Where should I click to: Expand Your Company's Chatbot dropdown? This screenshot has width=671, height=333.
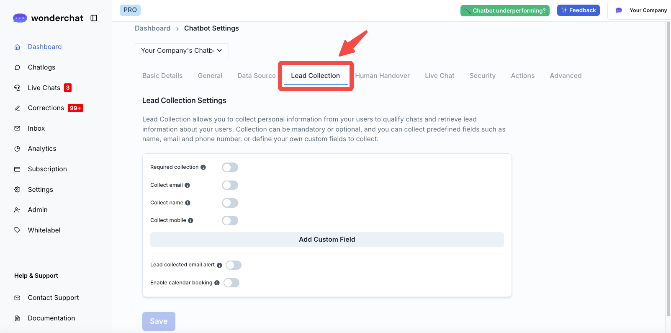[x=182, y=51]
